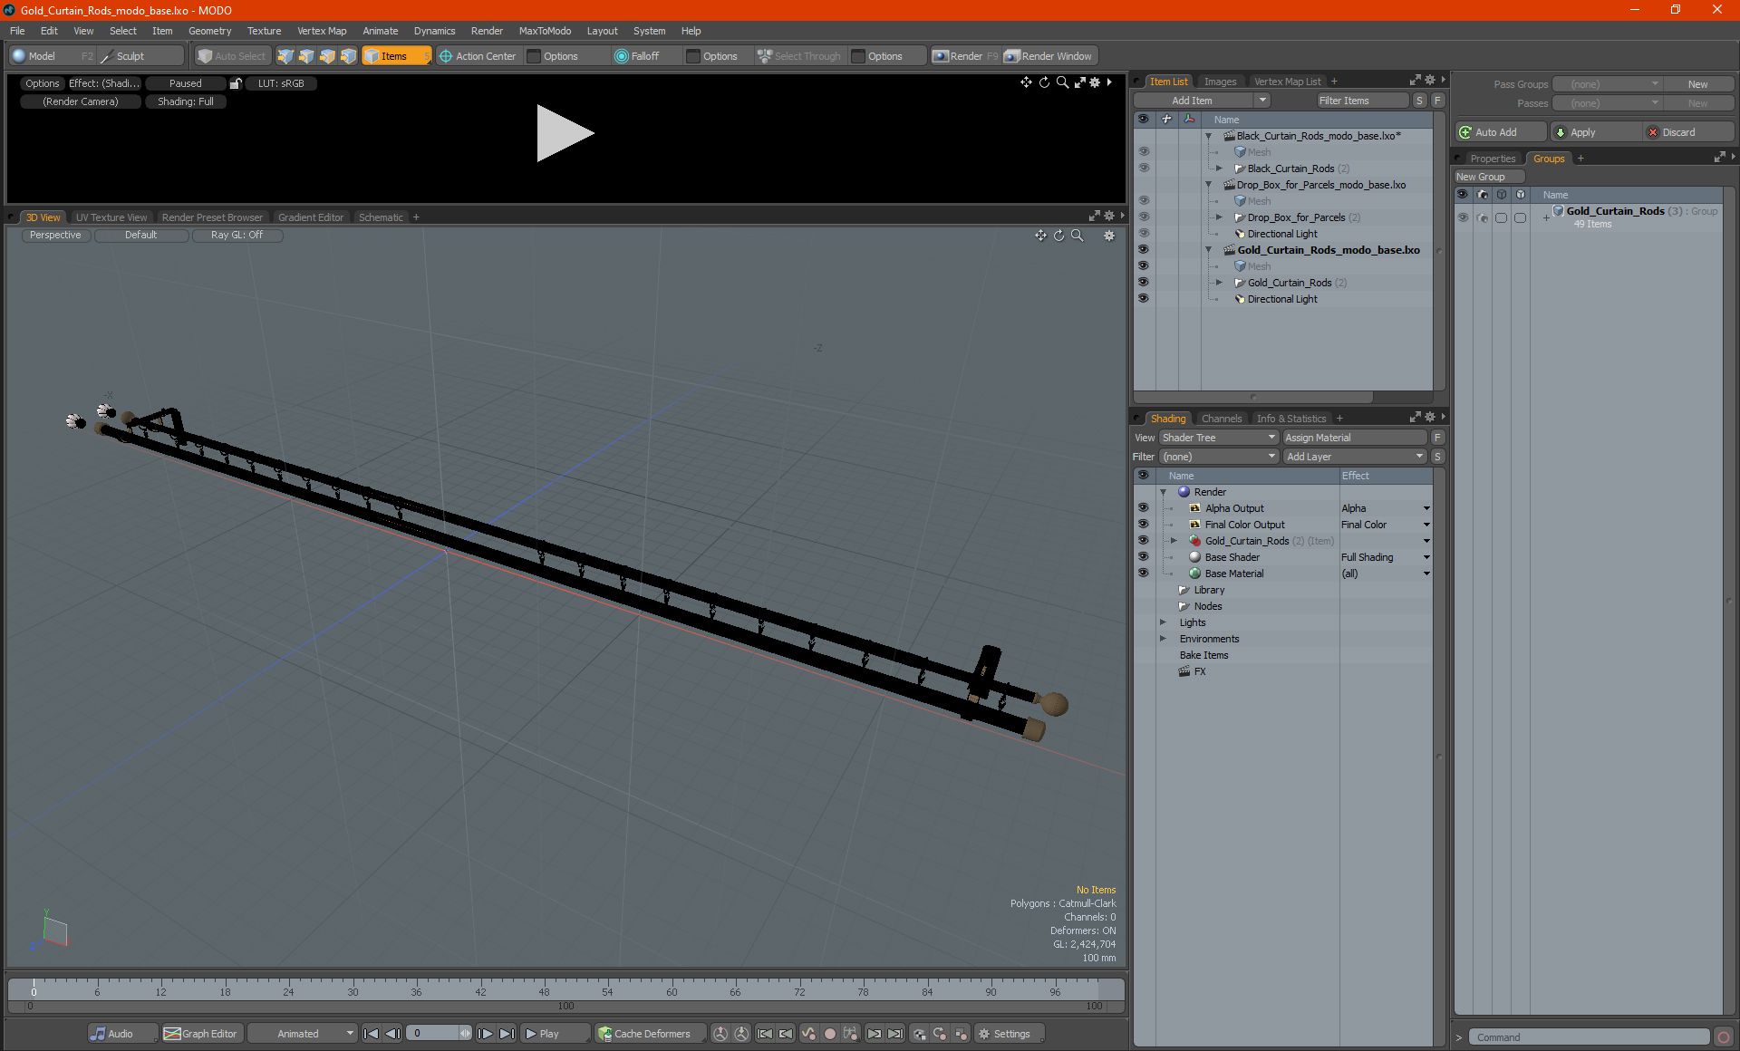
Task: Go to last frame
Action: 507,1034
